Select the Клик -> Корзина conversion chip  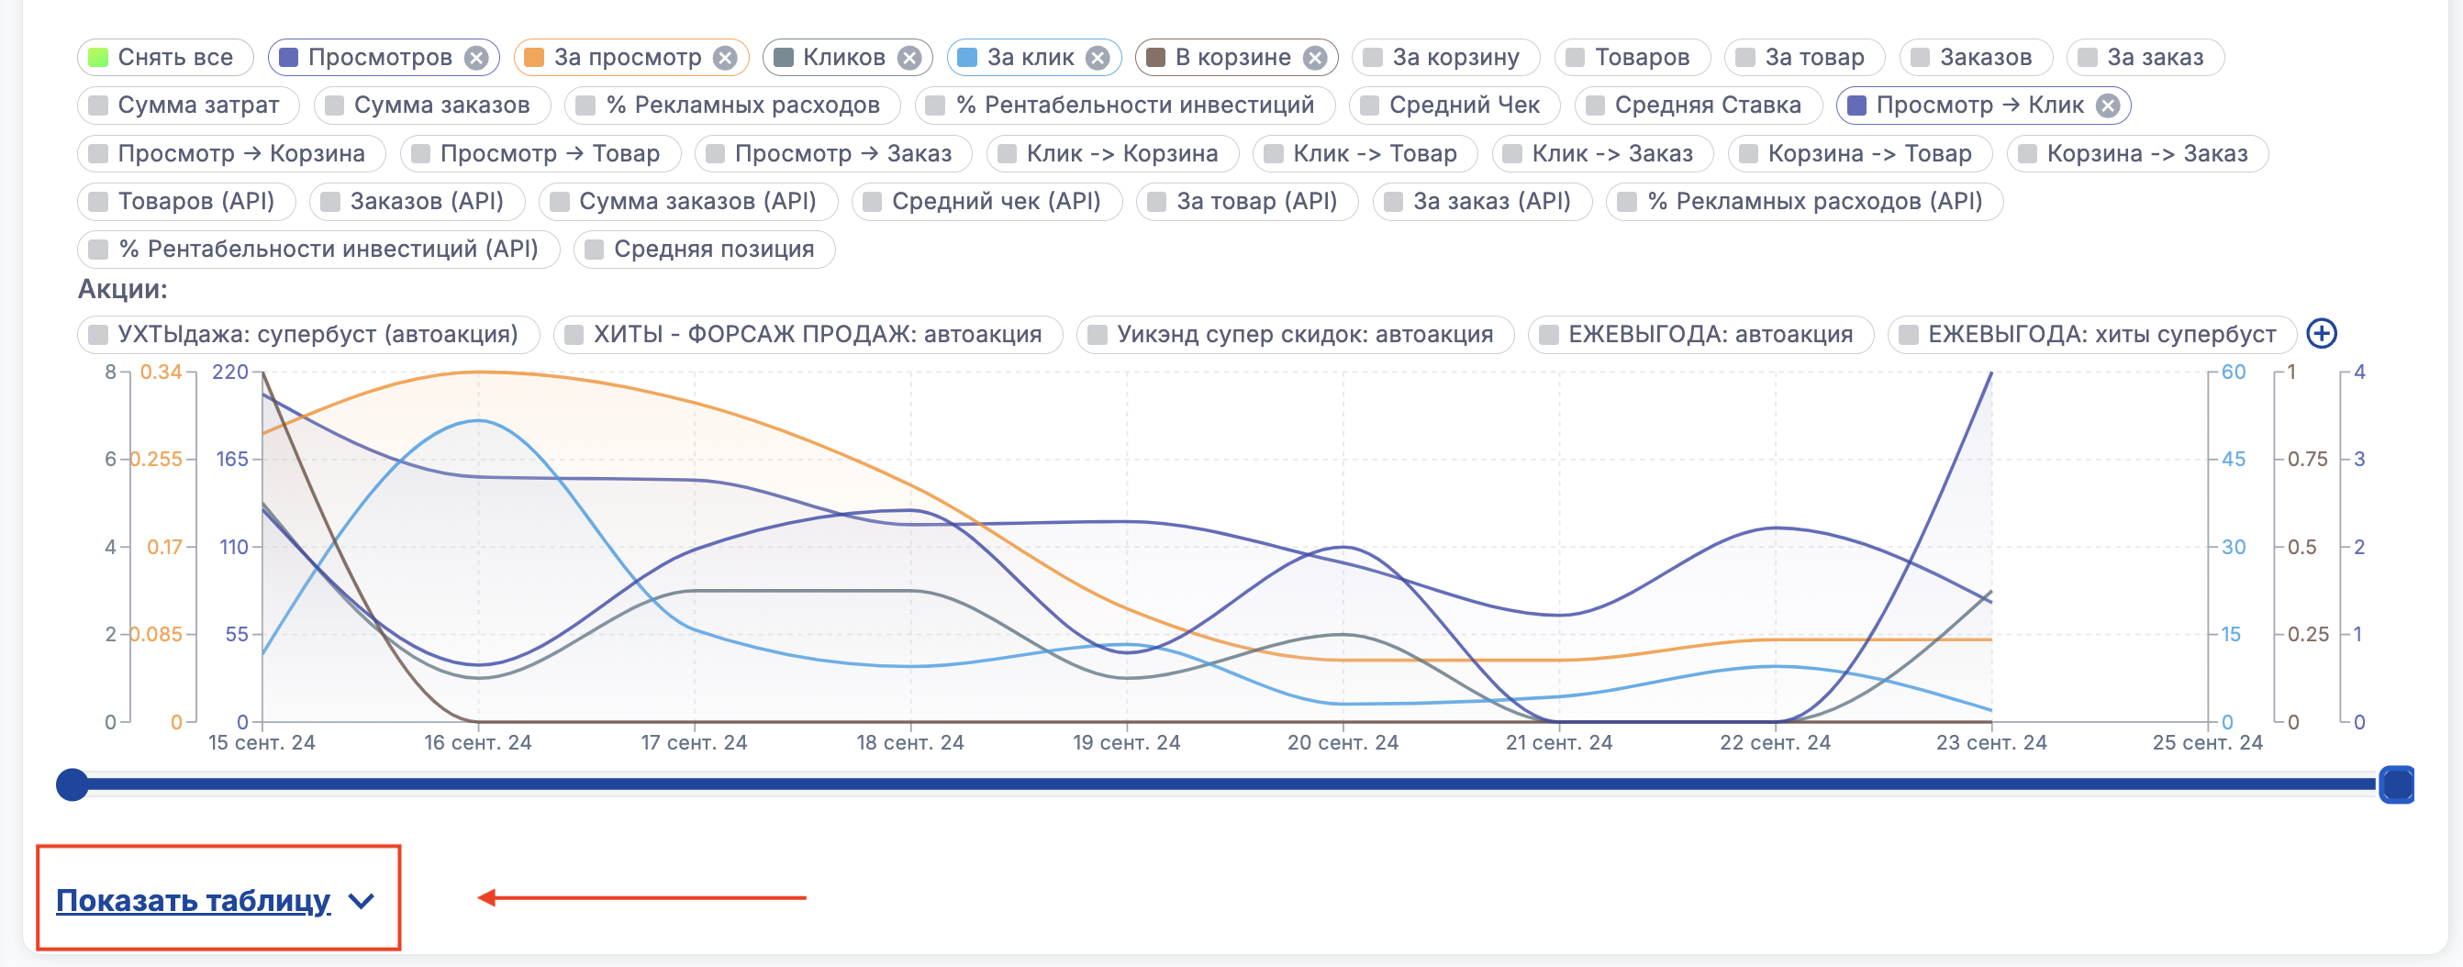pos(1111,154)
